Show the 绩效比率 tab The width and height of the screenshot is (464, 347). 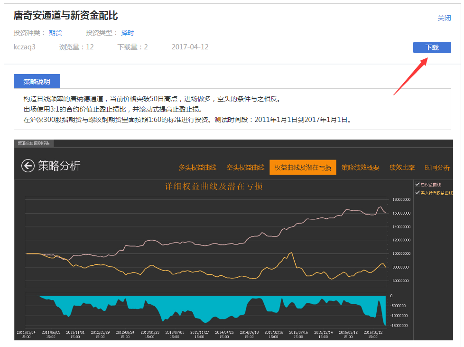pyautogui.click(x=402, y=167)
